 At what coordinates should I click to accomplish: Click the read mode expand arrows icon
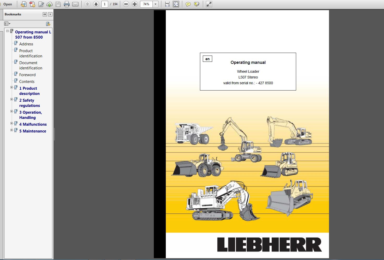(209, 4)
